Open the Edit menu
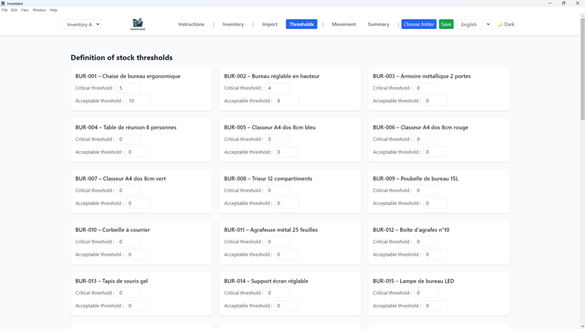Screen dimensions: 585x329 [x=14, y=10]
